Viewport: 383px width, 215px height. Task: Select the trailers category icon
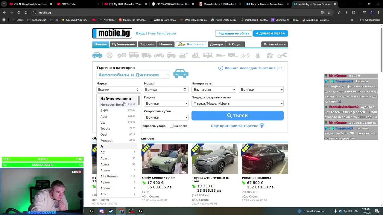click(233, 55)
